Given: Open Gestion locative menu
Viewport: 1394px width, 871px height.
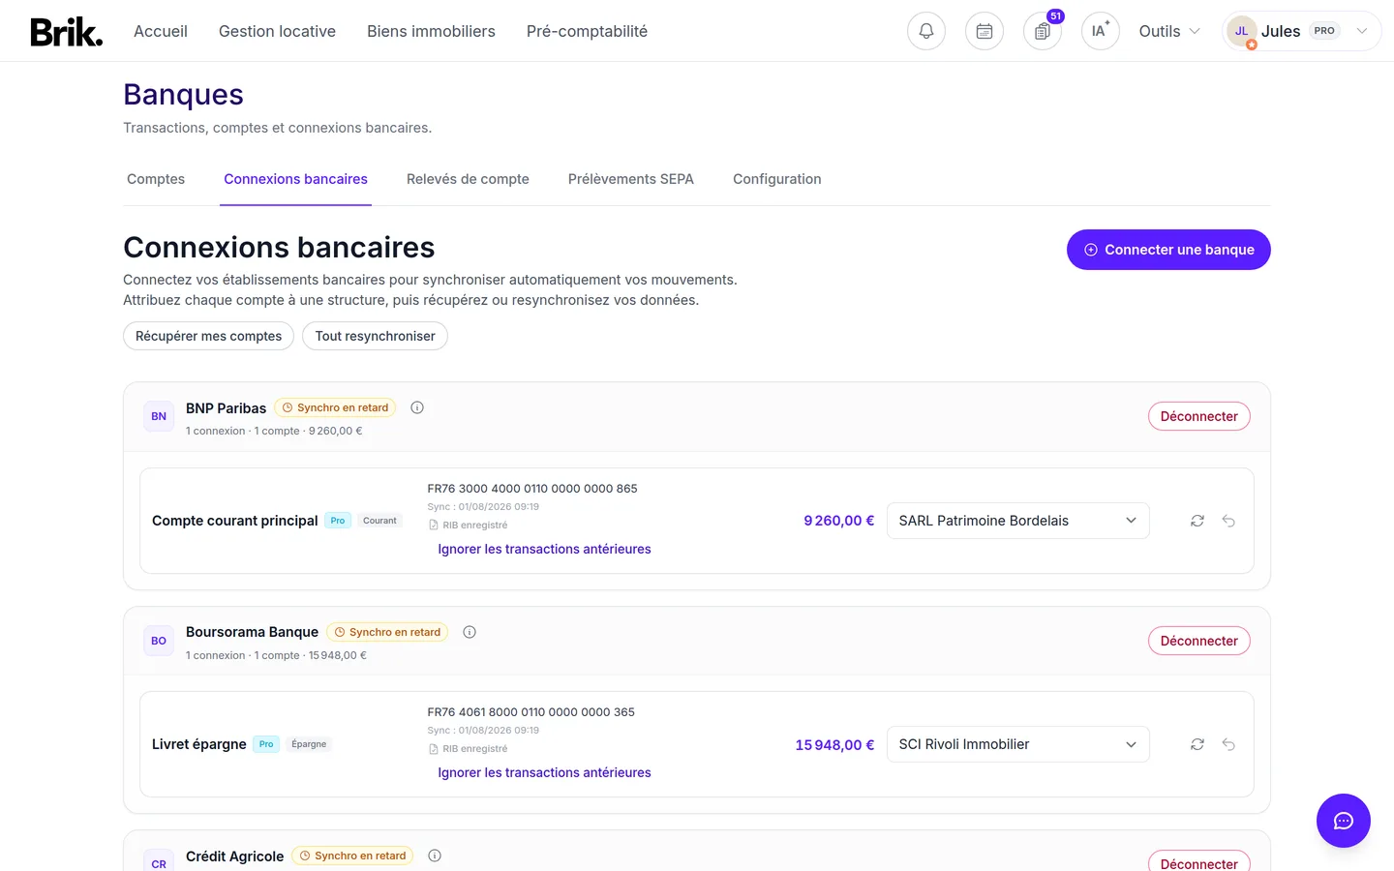Looking at the screenshot, I should (277, 31).
